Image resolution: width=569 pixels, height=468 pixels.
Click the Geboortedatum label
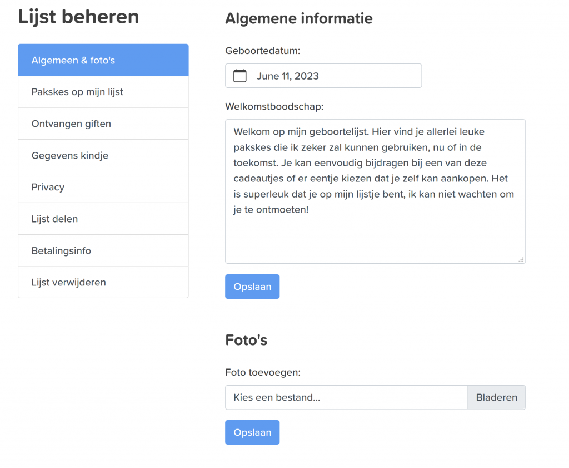pos(263,51)
